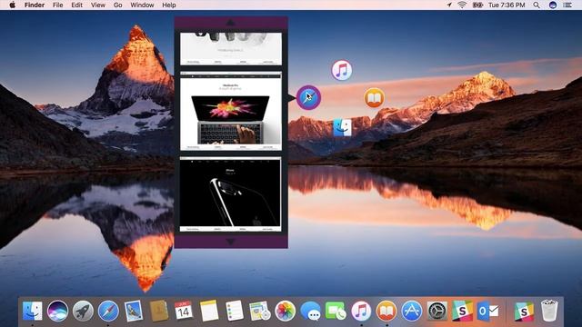Viewport: 582px width, 327px height.
Task: Open the Apple menu
Action: [x=12, y=5]
